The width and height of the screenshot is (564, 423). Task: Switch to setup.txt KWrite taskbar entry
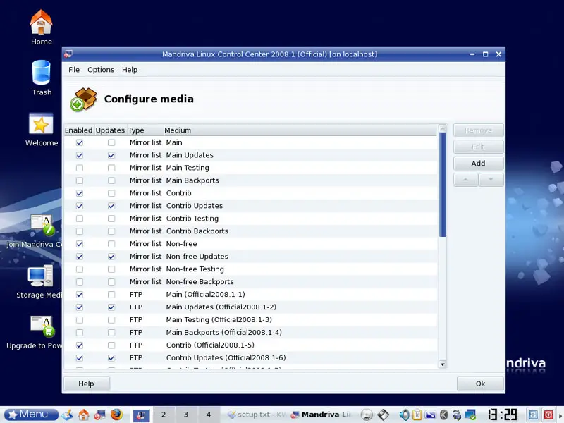click(257, 415)
